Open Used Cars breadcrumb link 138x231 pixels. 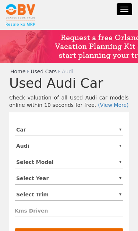tap(43, 71)
